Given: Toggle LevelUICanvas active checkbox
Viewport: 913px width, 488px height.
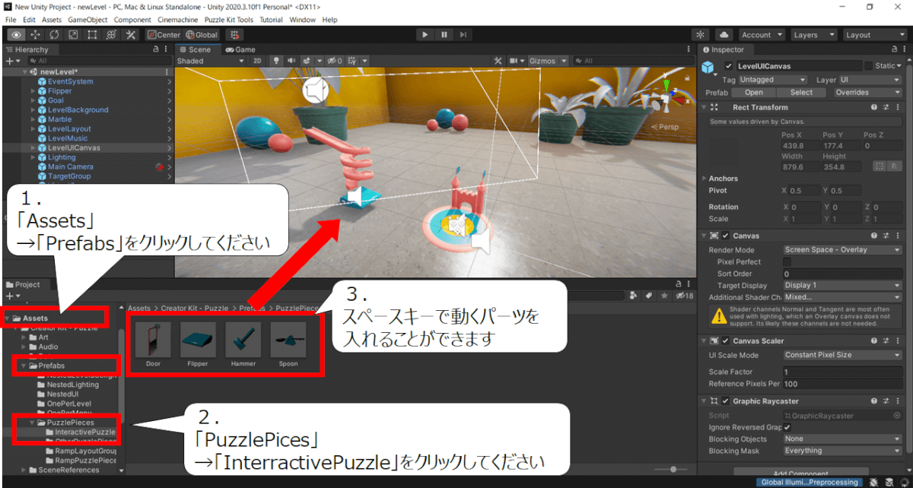Looking at the screenshot, I should [x=729, y=66].
